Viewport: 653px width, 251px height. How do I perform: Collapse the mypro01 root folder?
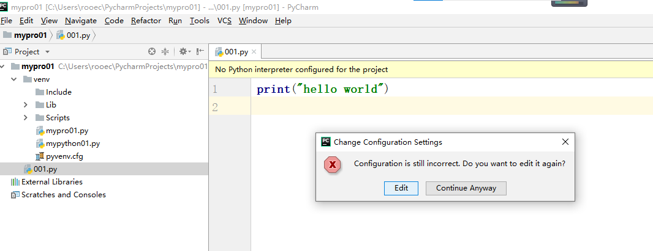3,67
